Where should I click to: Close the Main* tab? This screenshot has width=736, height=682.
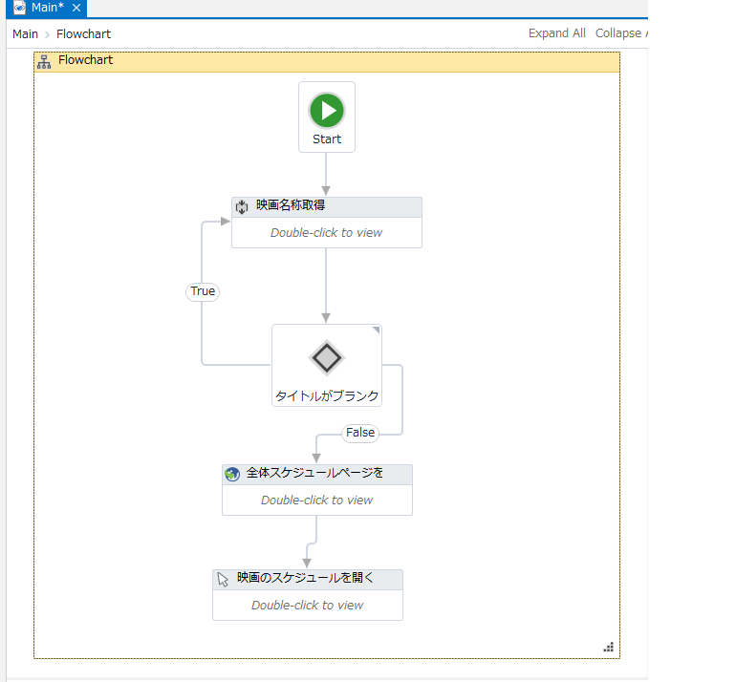pyautogui.click(x=76, y=8)
